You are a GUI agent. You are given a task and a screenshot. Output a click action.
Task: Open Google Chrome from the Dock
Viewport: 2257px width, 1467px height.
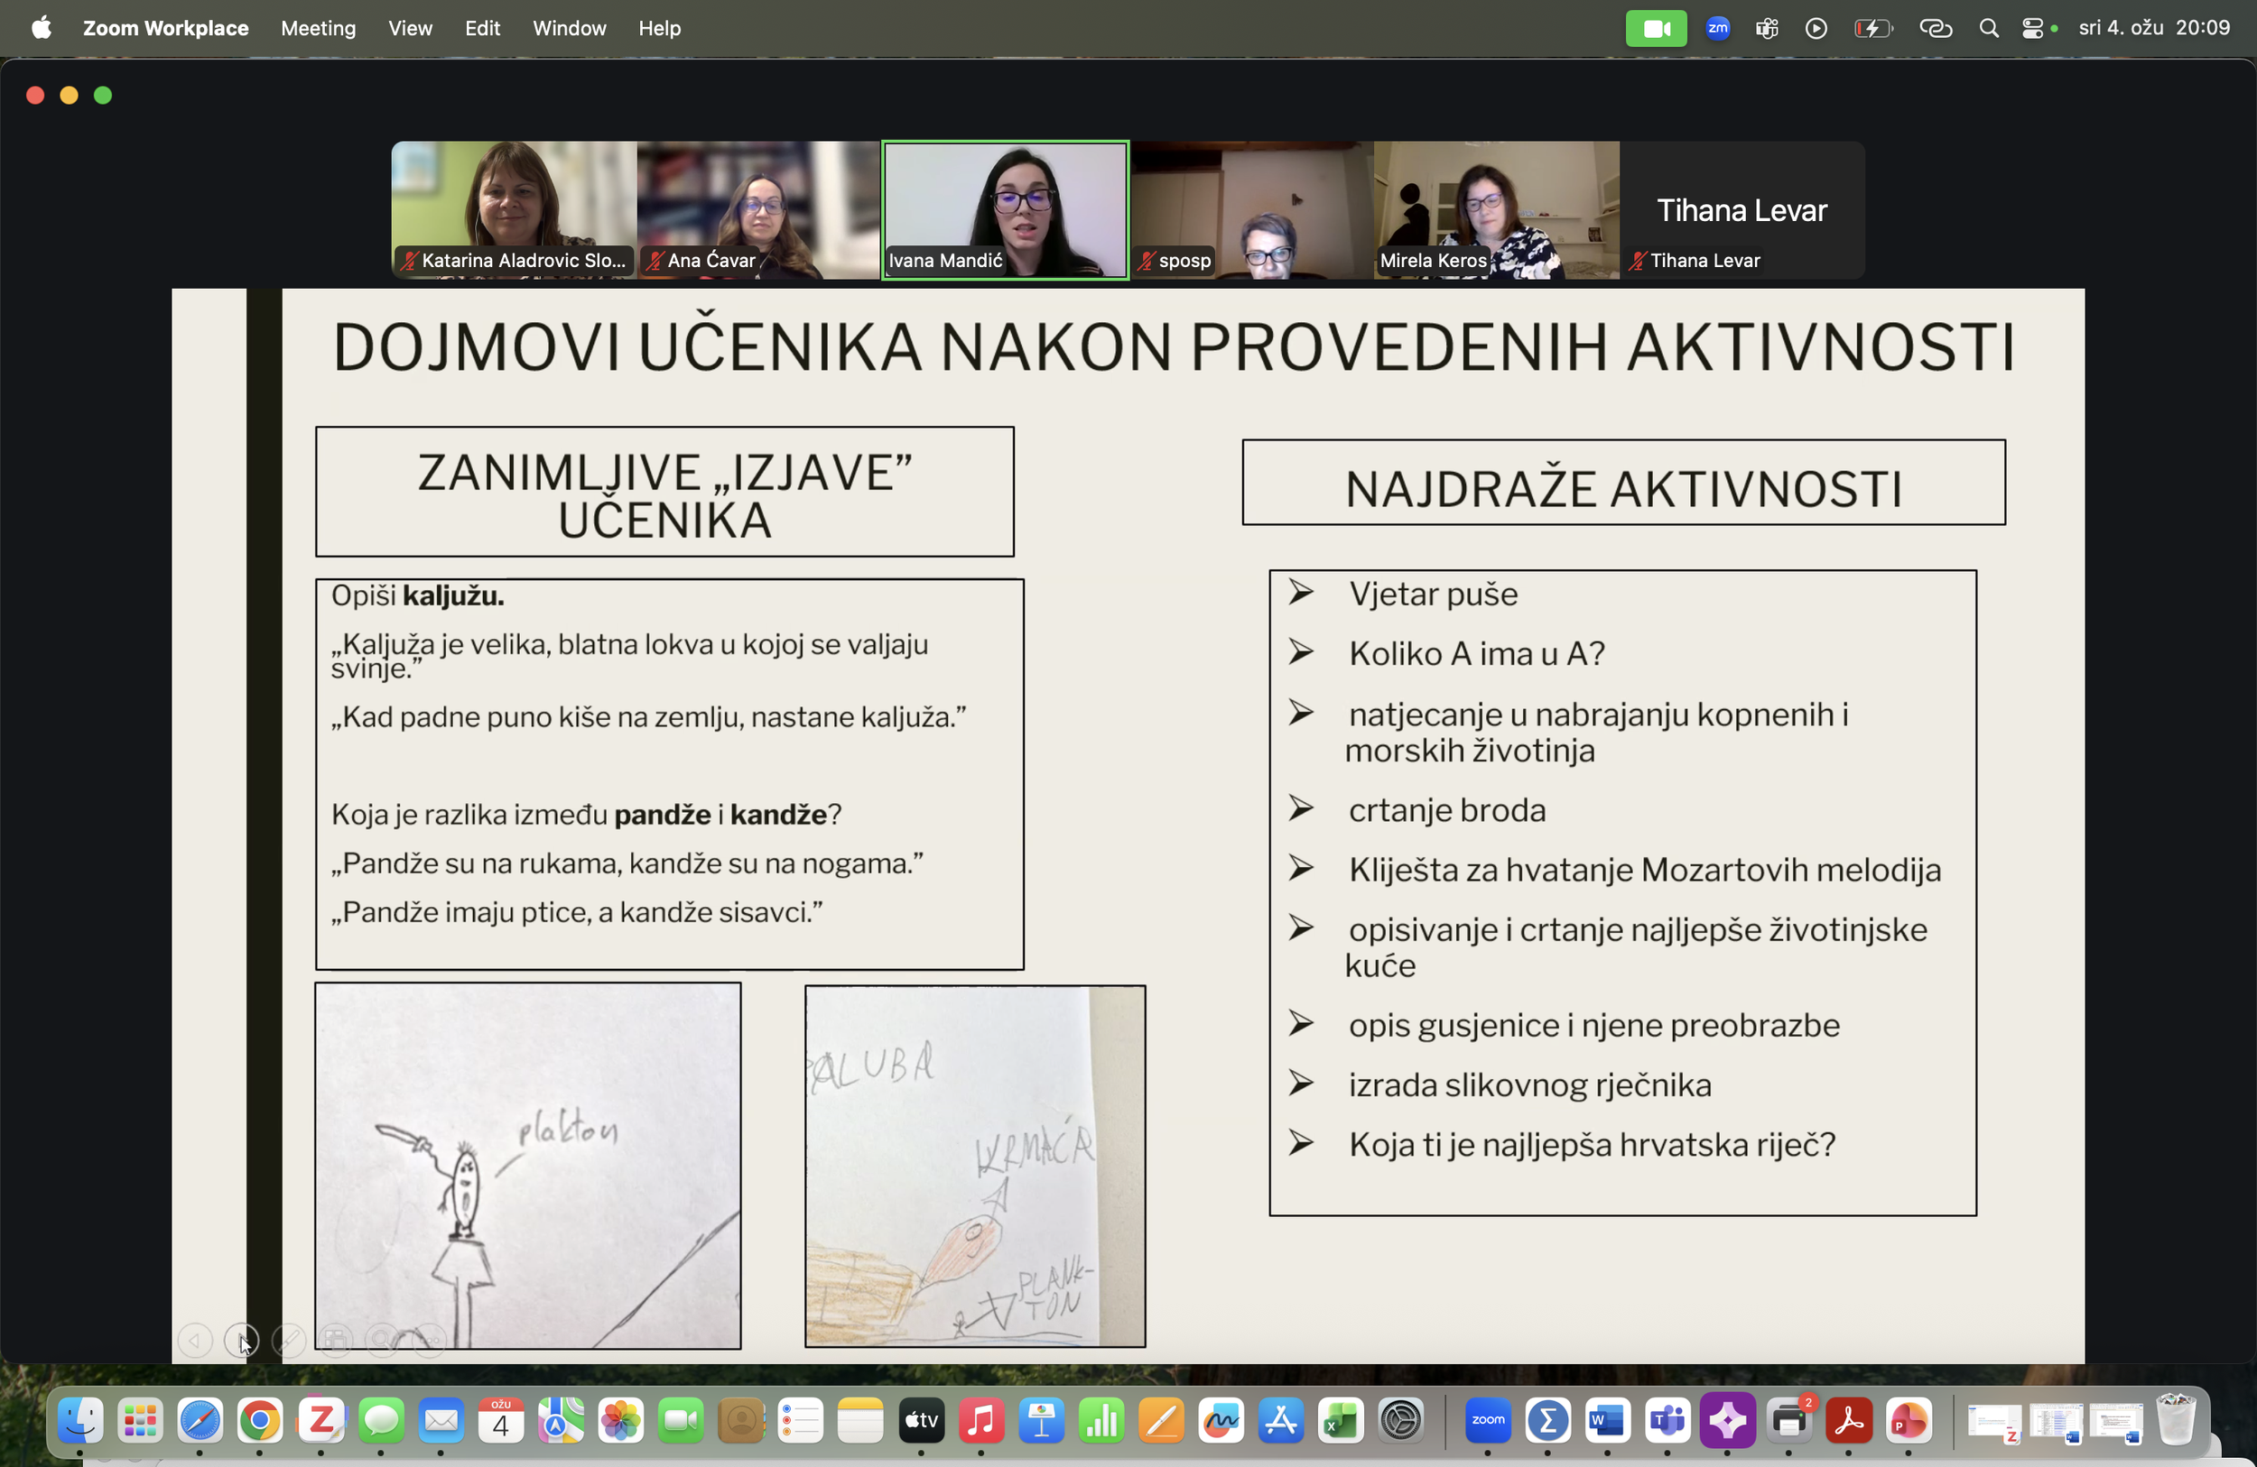coord(260,1419)
